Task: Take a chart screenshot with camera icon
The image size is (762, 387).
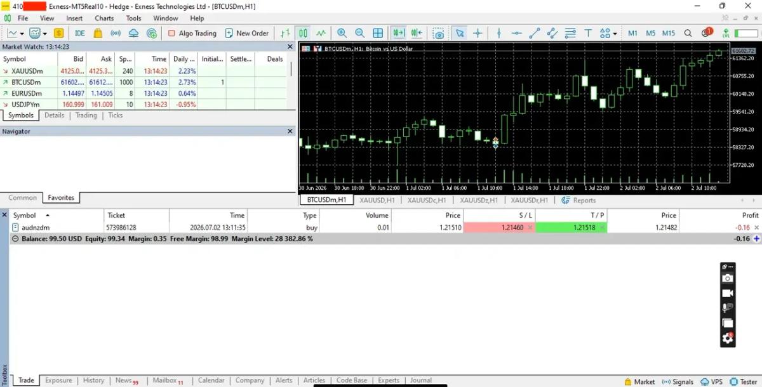Action: (438, 33)
